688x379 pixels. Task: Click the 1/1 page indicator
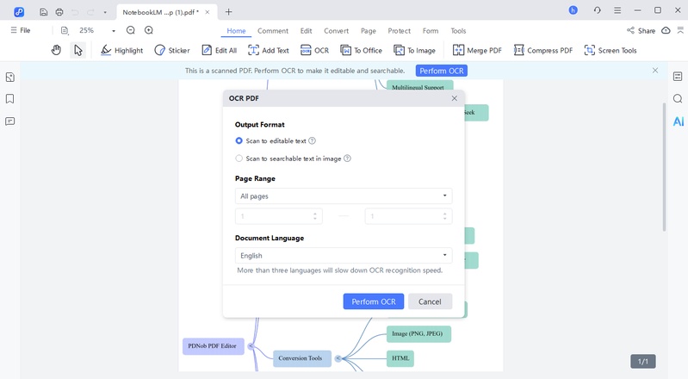click(x=643, y=361)
